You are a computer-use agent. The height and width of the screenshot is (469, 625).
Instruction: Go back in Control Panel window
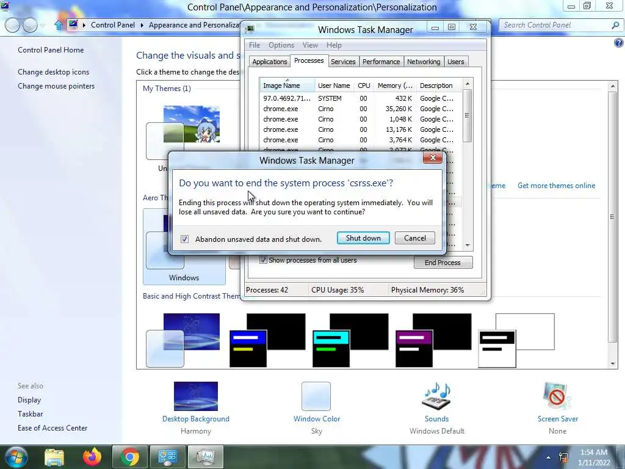click(12, 25)
